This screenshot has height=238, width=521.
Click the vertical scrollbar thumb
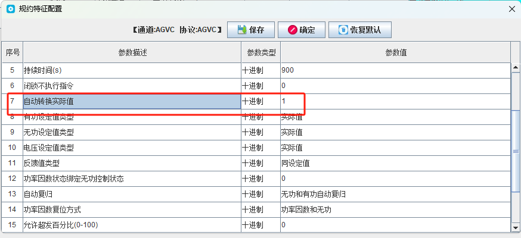tap(516, 151)
